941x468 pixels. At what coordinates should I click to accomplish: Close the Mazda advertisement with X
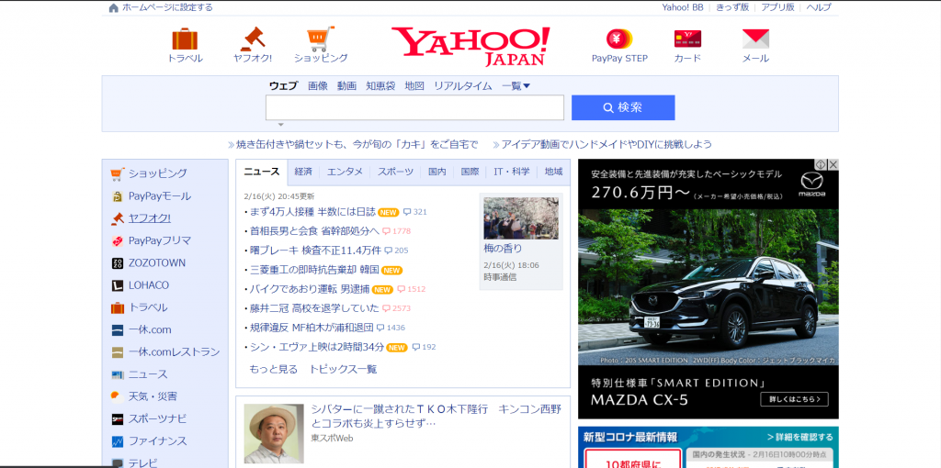tap(833, 164)
